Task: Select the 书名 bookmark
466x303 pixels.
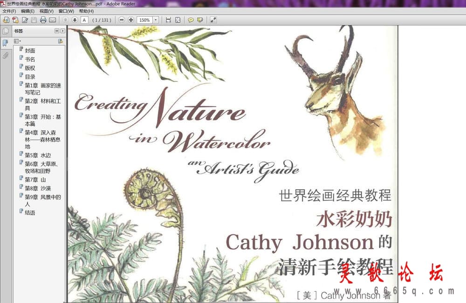Action: [30, 59]
